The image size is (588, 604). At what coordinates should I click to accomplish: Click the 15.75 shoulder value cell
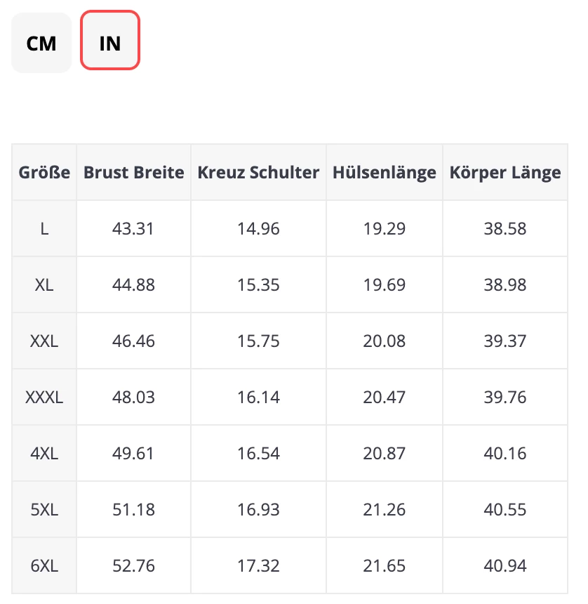coord(258,341)
